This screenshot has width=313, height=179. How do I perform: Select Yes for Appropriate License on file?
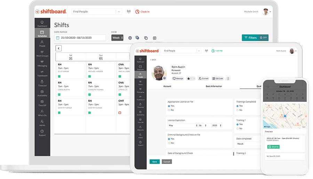169,106
